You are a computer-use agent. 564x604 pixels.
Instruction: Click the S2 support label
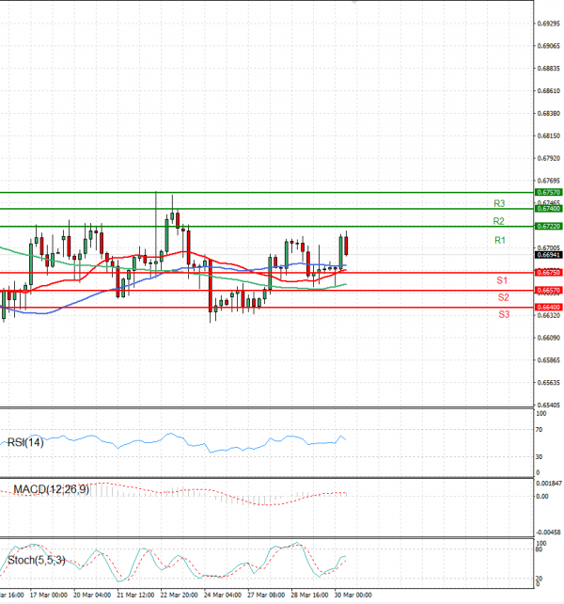tap(504, 297)
